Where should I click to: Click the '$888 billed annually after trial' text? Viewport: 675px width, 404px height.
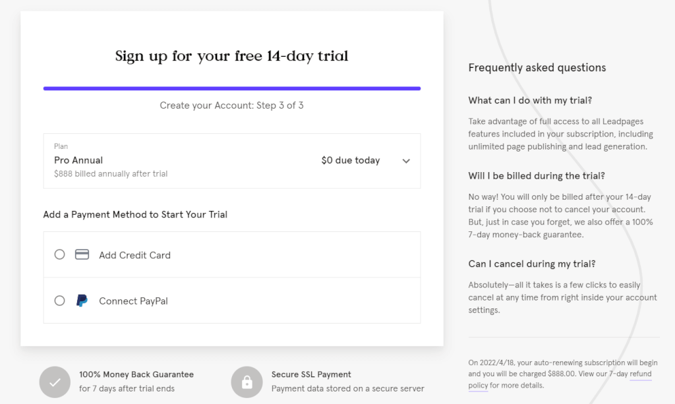[111, 174]
